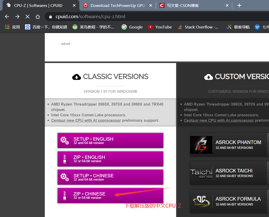Image resolution: width=269 pixels, height=217 pixels.
Task: Click the Taichi series logo thumbnail
Action: (201, 173)
